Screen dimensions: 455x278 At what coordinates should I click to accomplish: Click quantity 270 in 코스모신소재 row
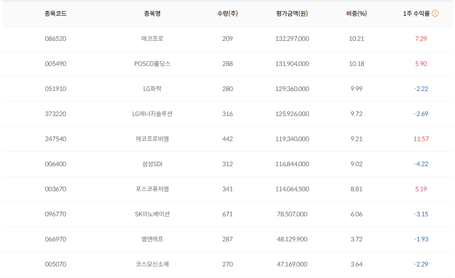click(228, 265)
